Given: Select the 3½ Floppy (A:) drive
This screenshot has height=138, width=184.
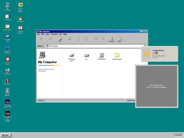Looking at the screenshot, I should [72, 57].
